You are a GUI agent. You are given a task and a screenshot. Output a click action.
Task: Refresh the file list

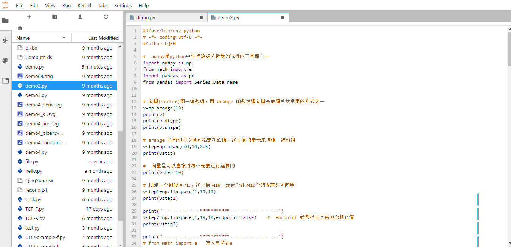click(x=106, y=17)
